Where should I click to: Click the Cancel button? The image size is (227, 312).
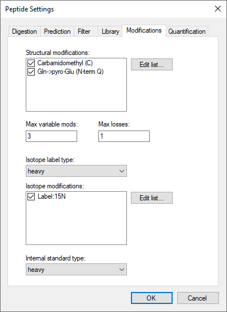click(198, 298)
